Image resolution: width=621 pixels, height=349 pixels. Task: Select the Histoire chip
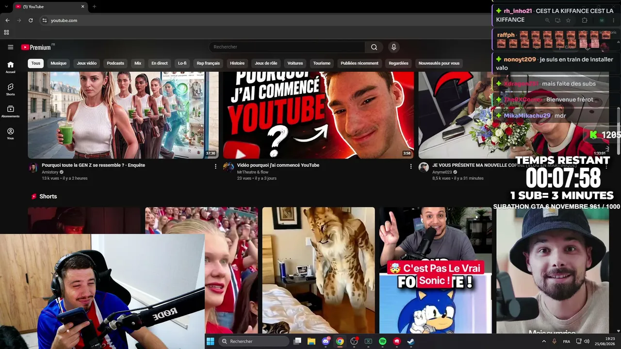point(237,63)
